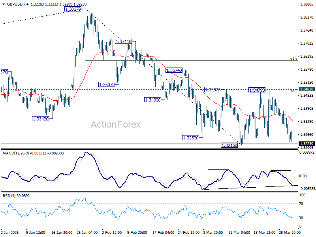
Task: Click the 1.35780 price axis value
Action: tap(307, 70)
